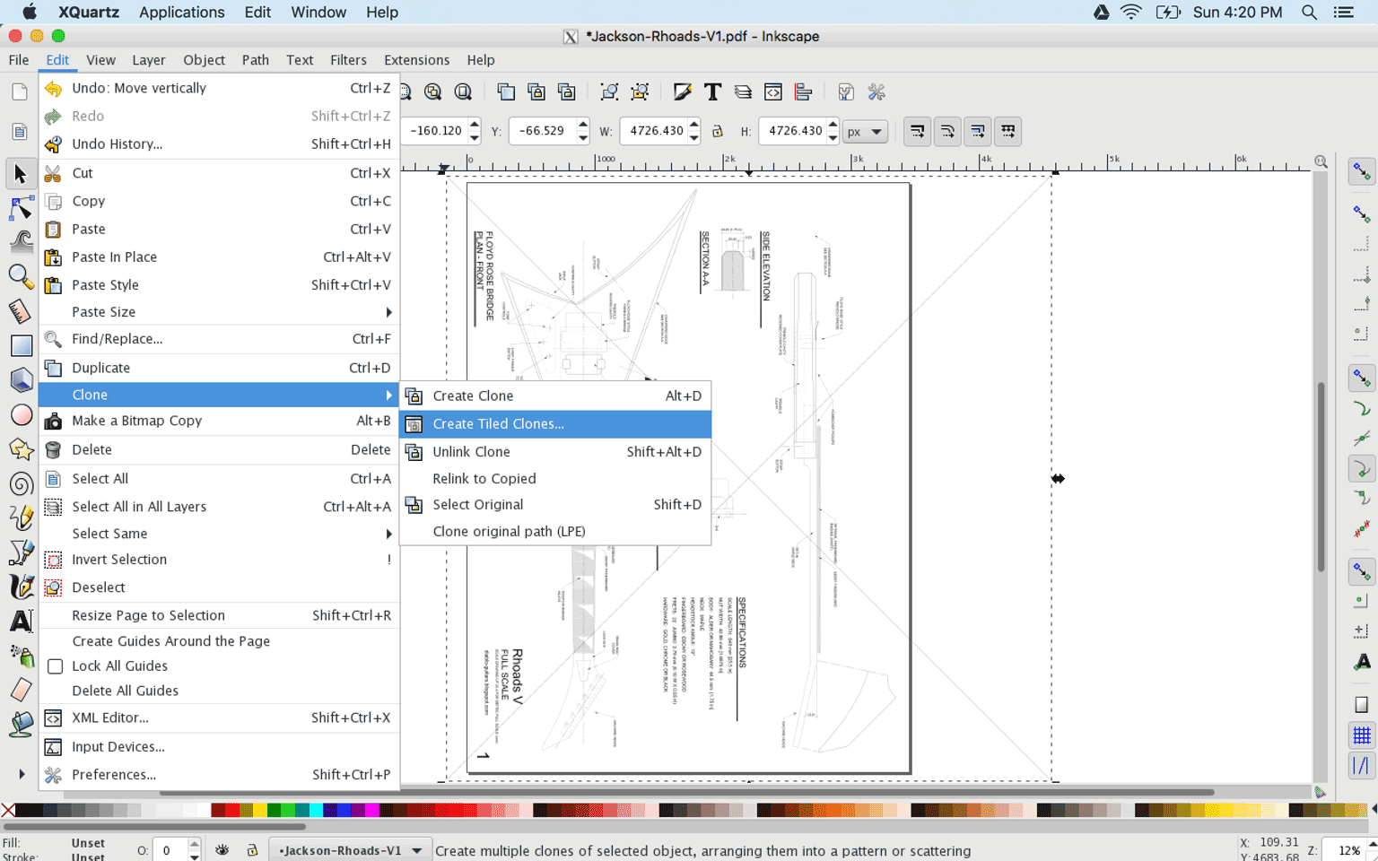Expand the Paste Size submenu
Viewport: 1378px width, 861px height.
point(388,312)
